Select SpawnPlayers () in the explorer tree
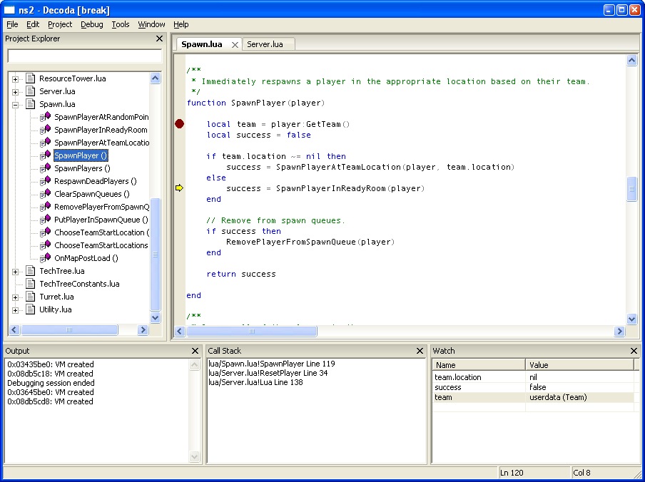The height and width of the screenshot is (482, 645). [x=82, y=168]
